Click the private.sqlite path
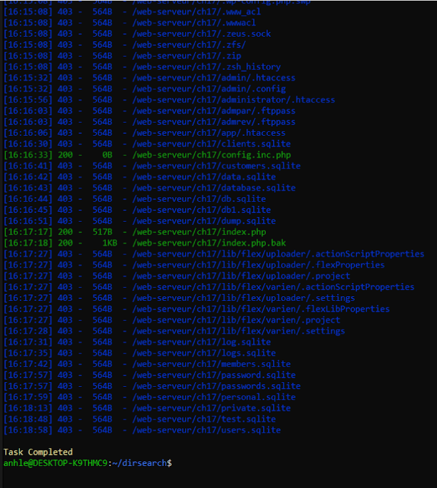The image size is (437, 488). tap(211, 408)
